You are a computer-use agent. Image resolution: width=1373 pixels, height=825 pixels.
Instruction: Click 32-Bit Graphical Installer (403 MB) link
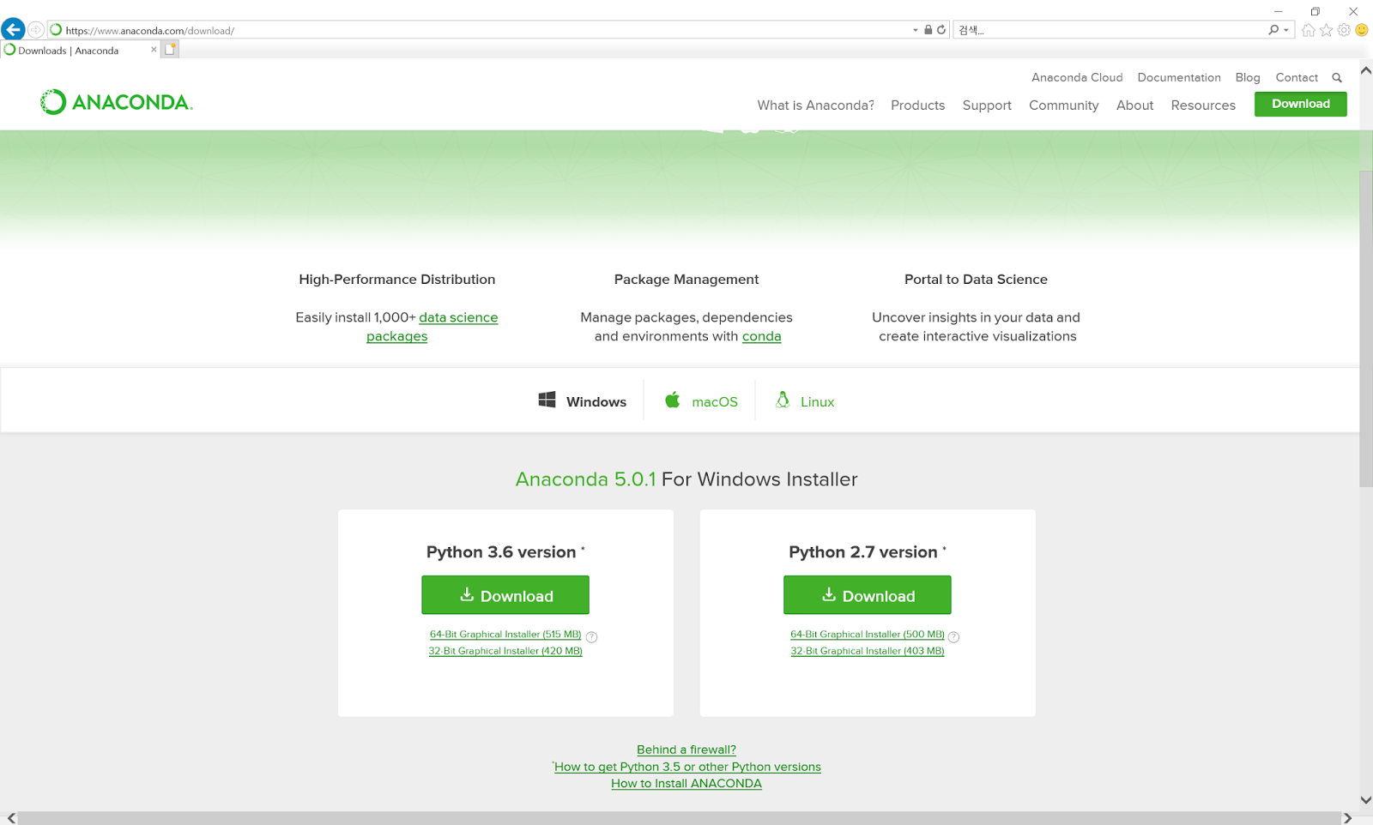pos(868,651)
